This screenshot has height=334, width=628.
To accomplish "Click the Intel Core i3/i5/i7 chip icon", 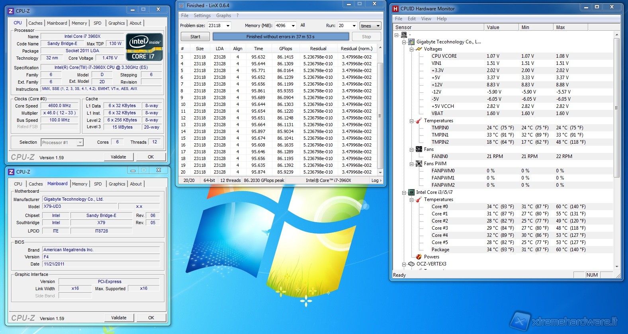I will (411, 192).
